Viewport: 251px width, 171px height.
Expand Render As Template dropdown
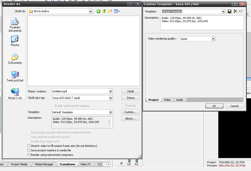click(111, 112)
